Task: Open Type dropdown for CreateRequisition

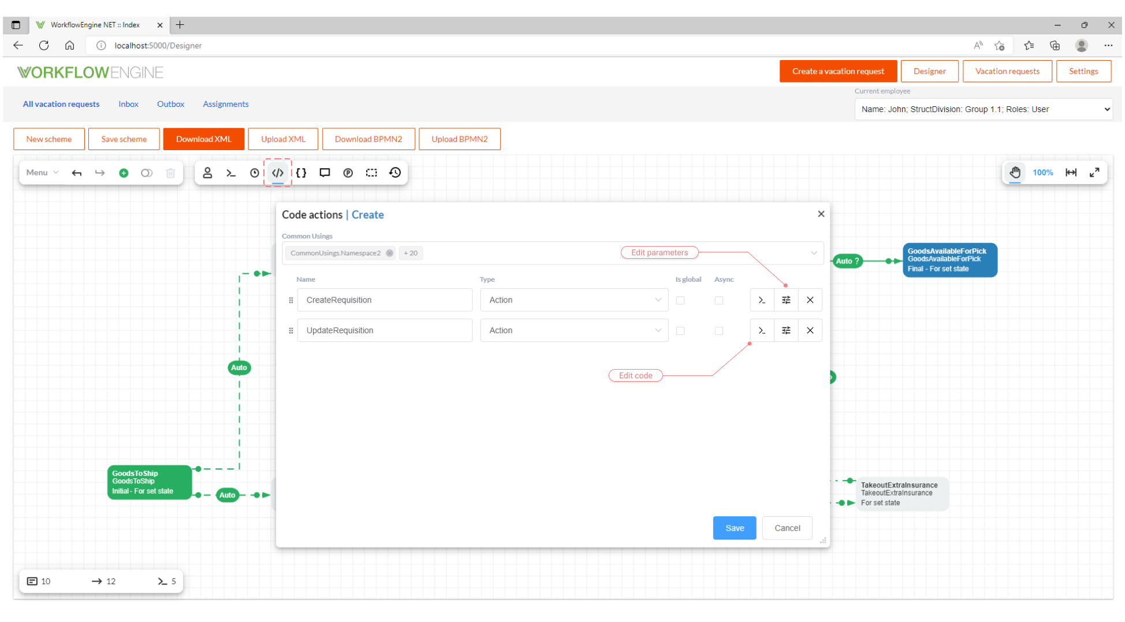Action: click(x=574, y=300)
